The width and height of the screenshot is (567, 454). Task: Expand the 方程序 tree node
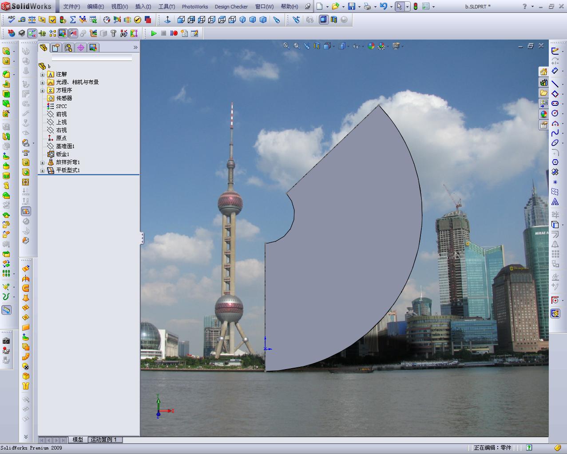point(43,90)
